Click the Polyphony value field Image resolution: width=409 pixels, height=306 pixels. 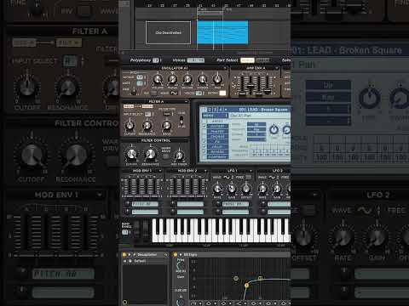(156, 60)
